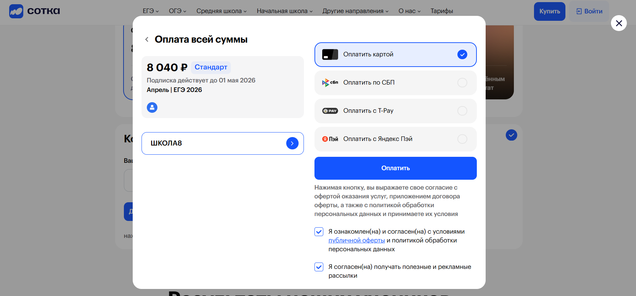The image size is (636, 296).
Task: Open the Средняя школа dropdown menu
Action: 222,11
